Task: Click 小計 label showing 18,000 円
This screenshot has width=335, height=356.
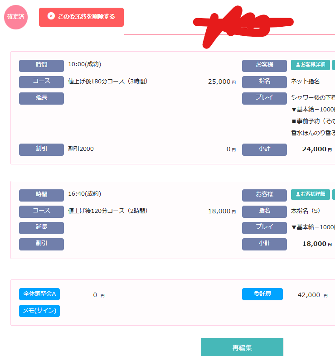Action: click(x=264, y=244)
